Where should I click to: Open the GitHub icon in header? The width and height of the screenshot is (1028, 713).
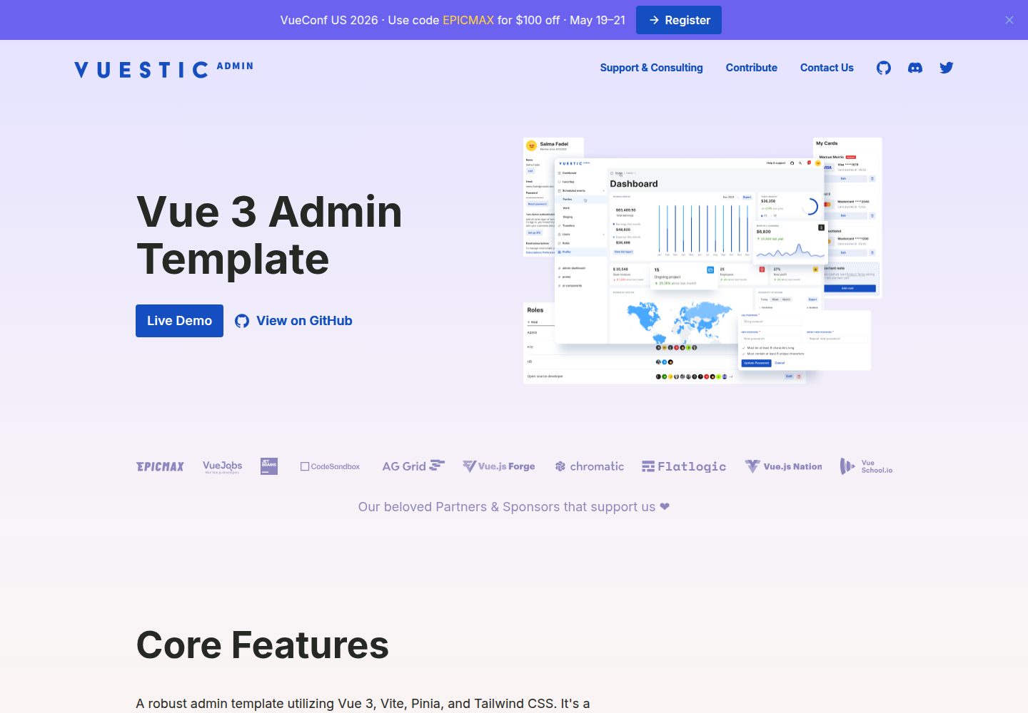click(x=884, y=68)
